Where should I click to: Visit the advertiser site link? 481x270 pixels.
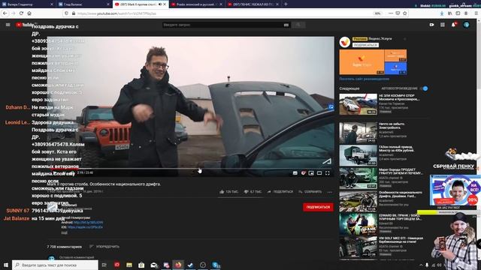364,79
